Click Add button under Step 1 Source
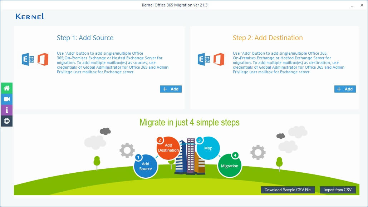 171,89
